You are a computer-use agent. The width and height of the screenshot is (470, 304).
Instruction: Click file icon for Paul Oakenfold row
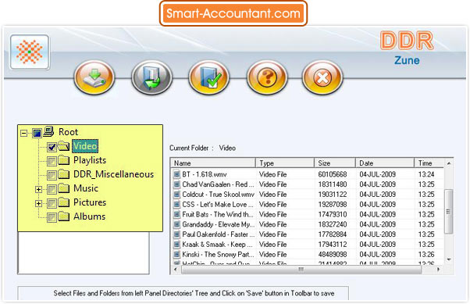[x=177, y=234]
